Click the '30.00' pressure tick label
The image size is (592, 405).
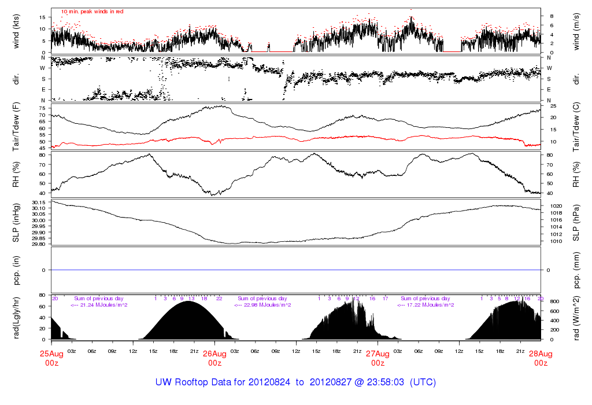[39, 220]
